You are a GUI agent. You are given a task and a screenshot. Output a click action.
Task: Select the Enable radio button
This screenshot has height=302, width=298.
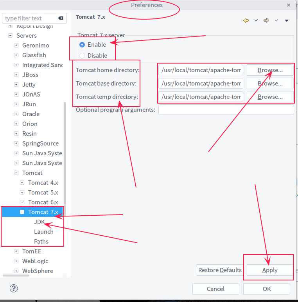(x=82, y=45)
